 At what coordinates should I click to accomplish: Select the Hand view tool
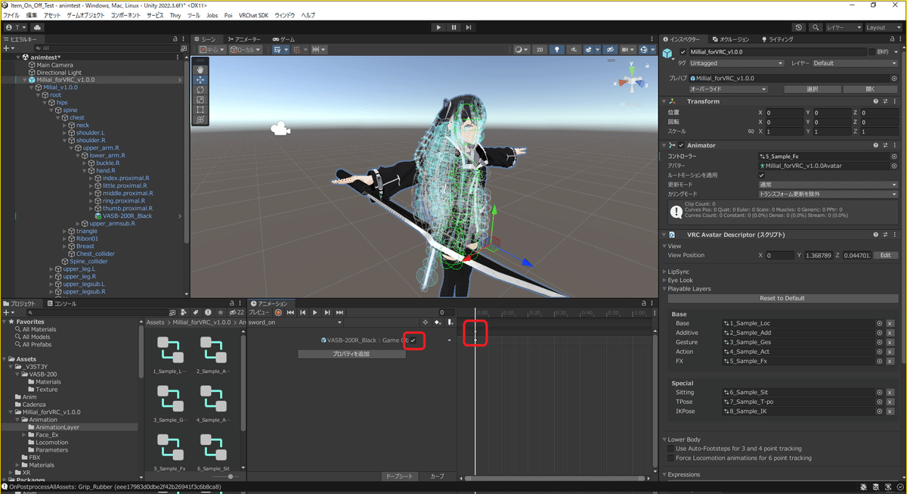200,70
